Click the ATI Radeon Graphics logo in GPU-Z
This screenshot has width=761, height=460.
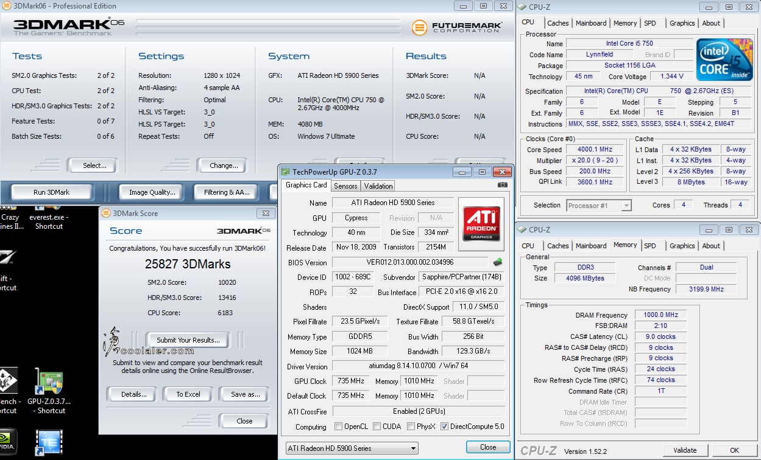click(481, 224)
